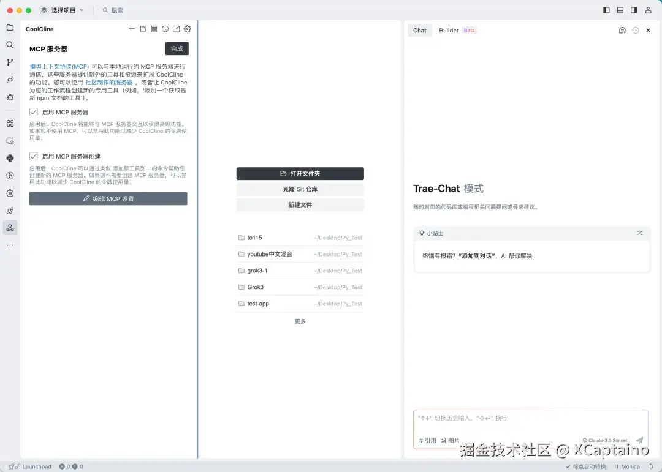Screen dimensions: 662x472
Task: Click 图片 image attach button in chat
Action: (x=450, y=440)
